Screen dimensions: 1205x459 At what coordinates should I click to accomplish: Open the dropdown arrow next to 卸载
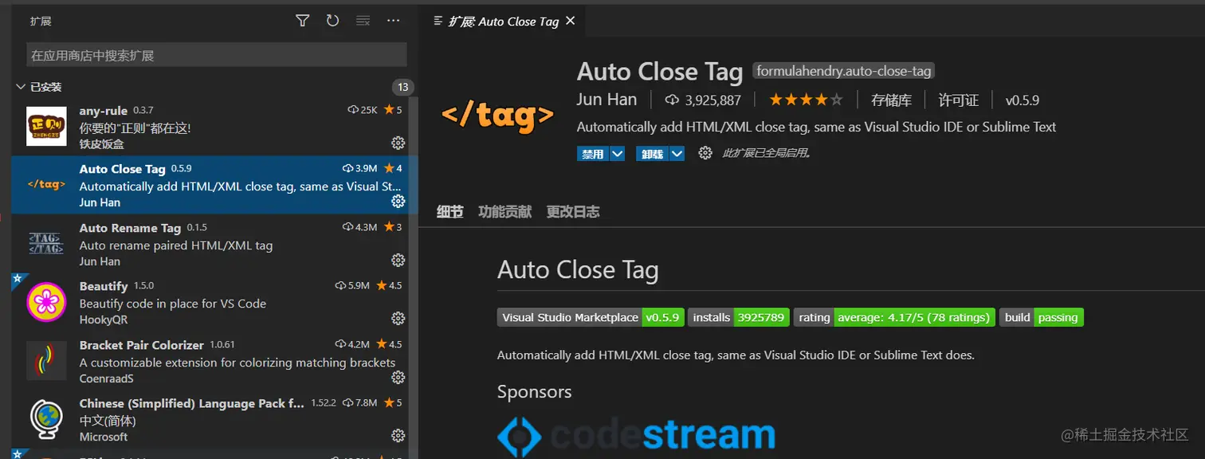pyautogui.click(x=677, y=154)
